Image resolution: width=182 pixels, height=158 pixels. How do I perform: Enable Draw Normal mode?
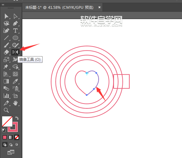point(5,144)
